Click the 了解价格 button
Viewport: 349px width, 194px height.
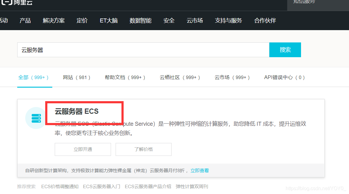(x=144, y=149)
